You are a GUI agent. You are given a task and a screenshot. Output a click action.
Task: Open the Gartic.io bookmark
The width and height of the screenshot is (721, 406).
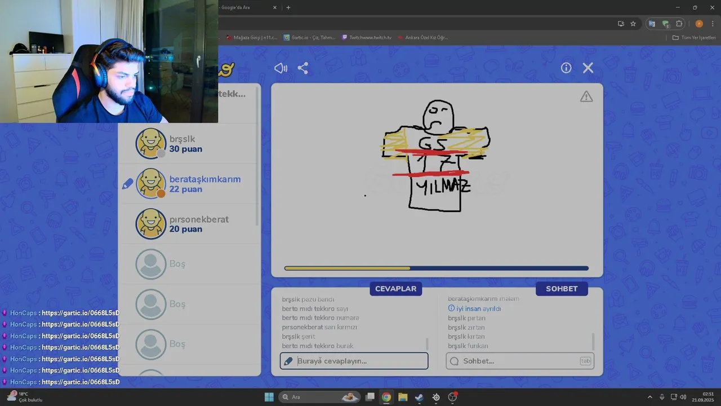coord(310,38)
